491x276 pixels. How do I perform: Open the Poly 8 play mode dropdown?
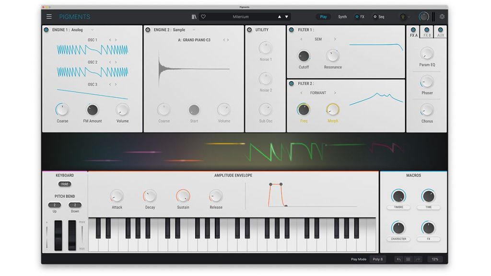coord(377,259)
